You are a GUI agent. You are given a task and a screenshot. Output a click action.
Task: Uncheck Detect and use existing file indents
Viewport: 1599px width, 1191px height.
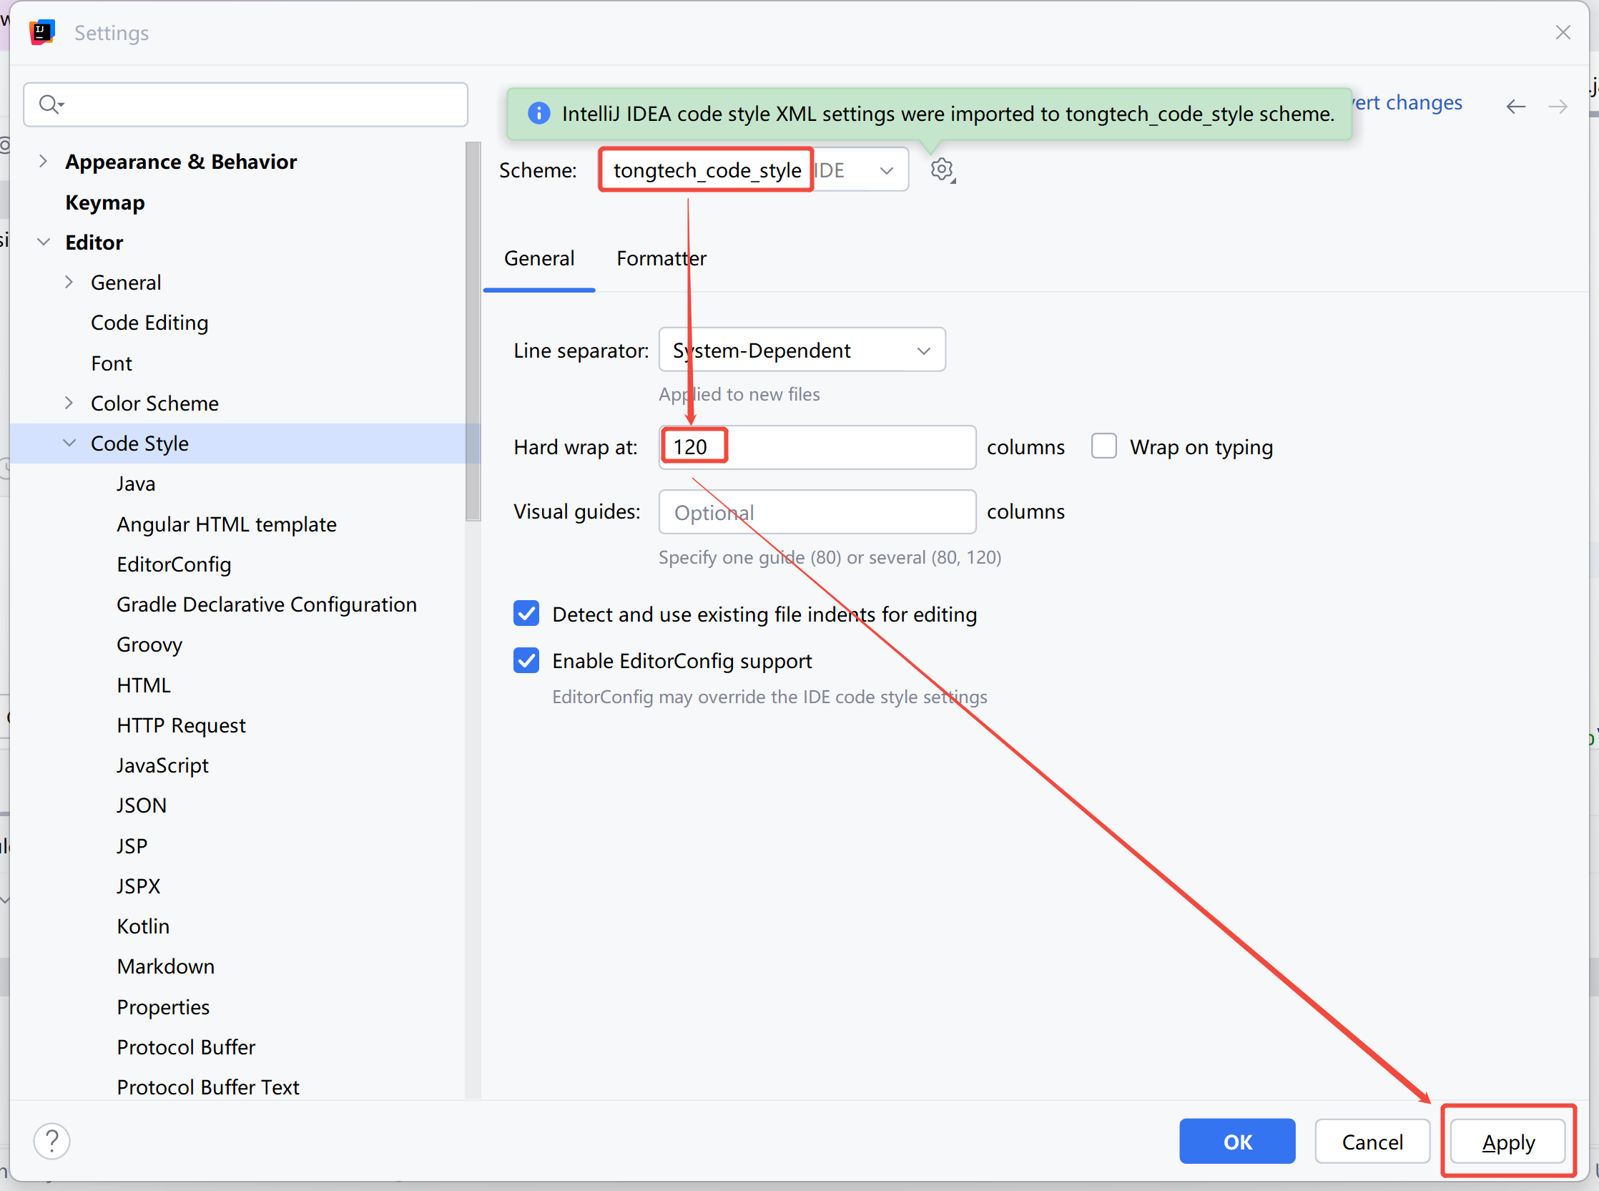[526, 614]
